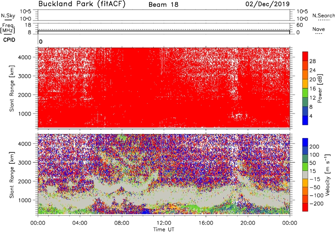Click the "Velocity [m s-1]" colorbar title

click(x=327, y=175)
